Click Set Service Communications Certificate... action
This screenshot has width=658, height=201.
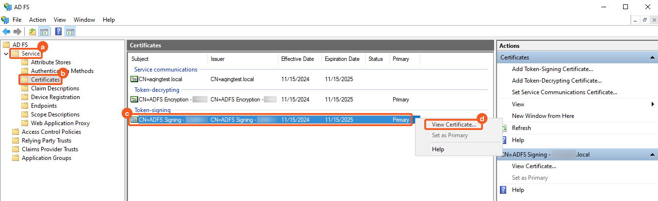coord(564,92)
